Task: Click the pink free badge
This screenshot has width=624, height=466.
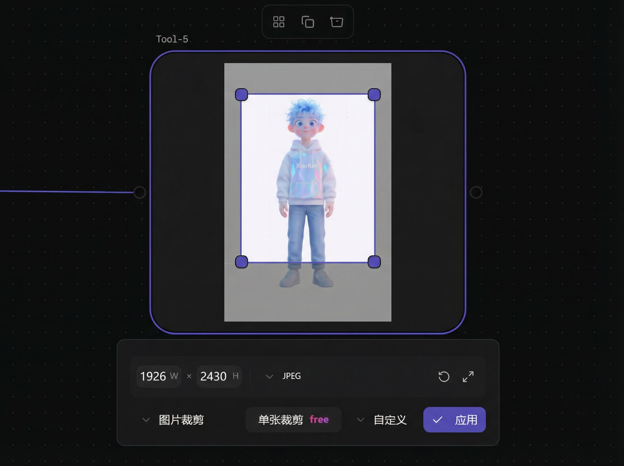Action: click(x=319, y=420)
